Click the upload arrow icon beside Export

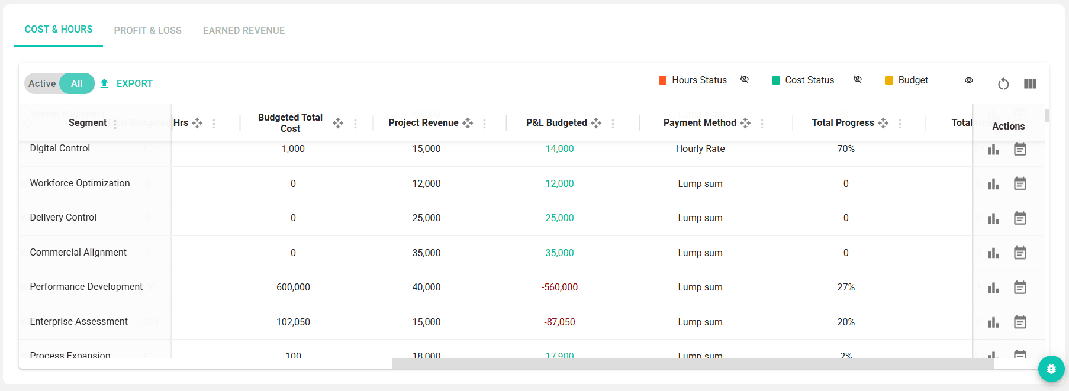pos(104,83)
